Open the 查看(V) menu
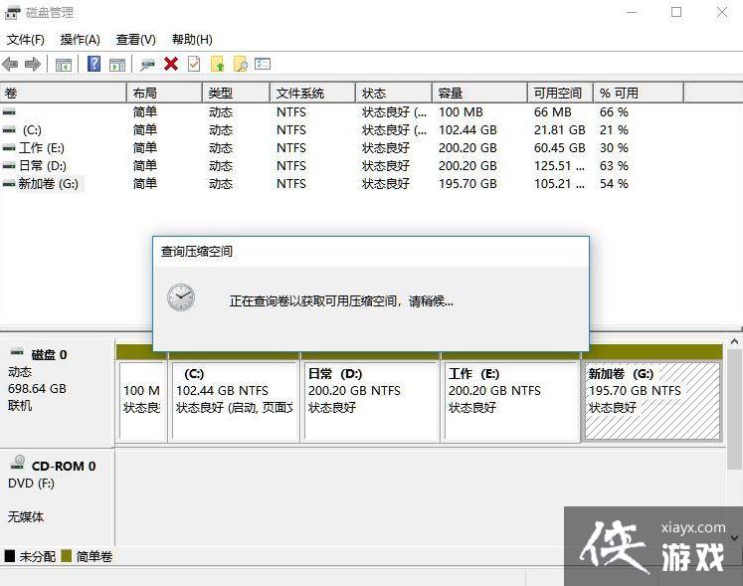The image size is (743, 586). click(136, 40)
